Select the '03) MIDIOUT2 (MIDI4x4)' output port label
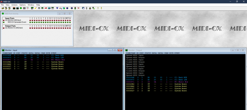Viewport: 247px width, 110px height. (x=14, y=28)
